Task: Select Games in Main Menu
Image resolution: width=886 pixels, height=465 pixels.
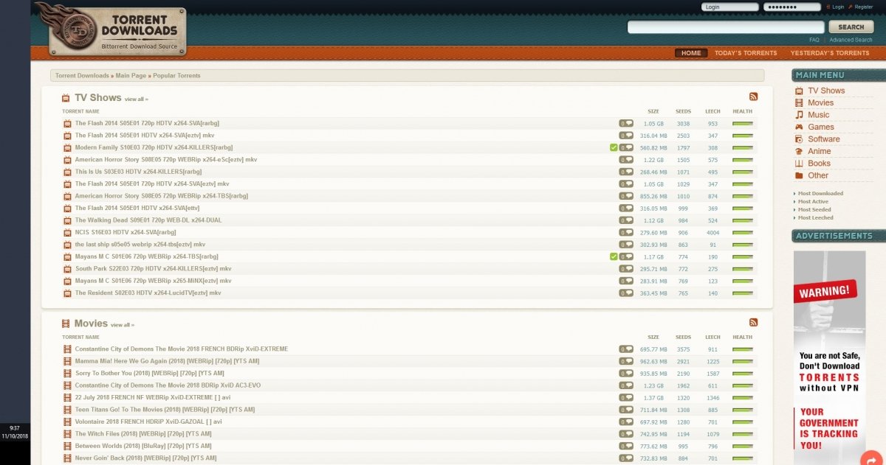Action: 821,127
